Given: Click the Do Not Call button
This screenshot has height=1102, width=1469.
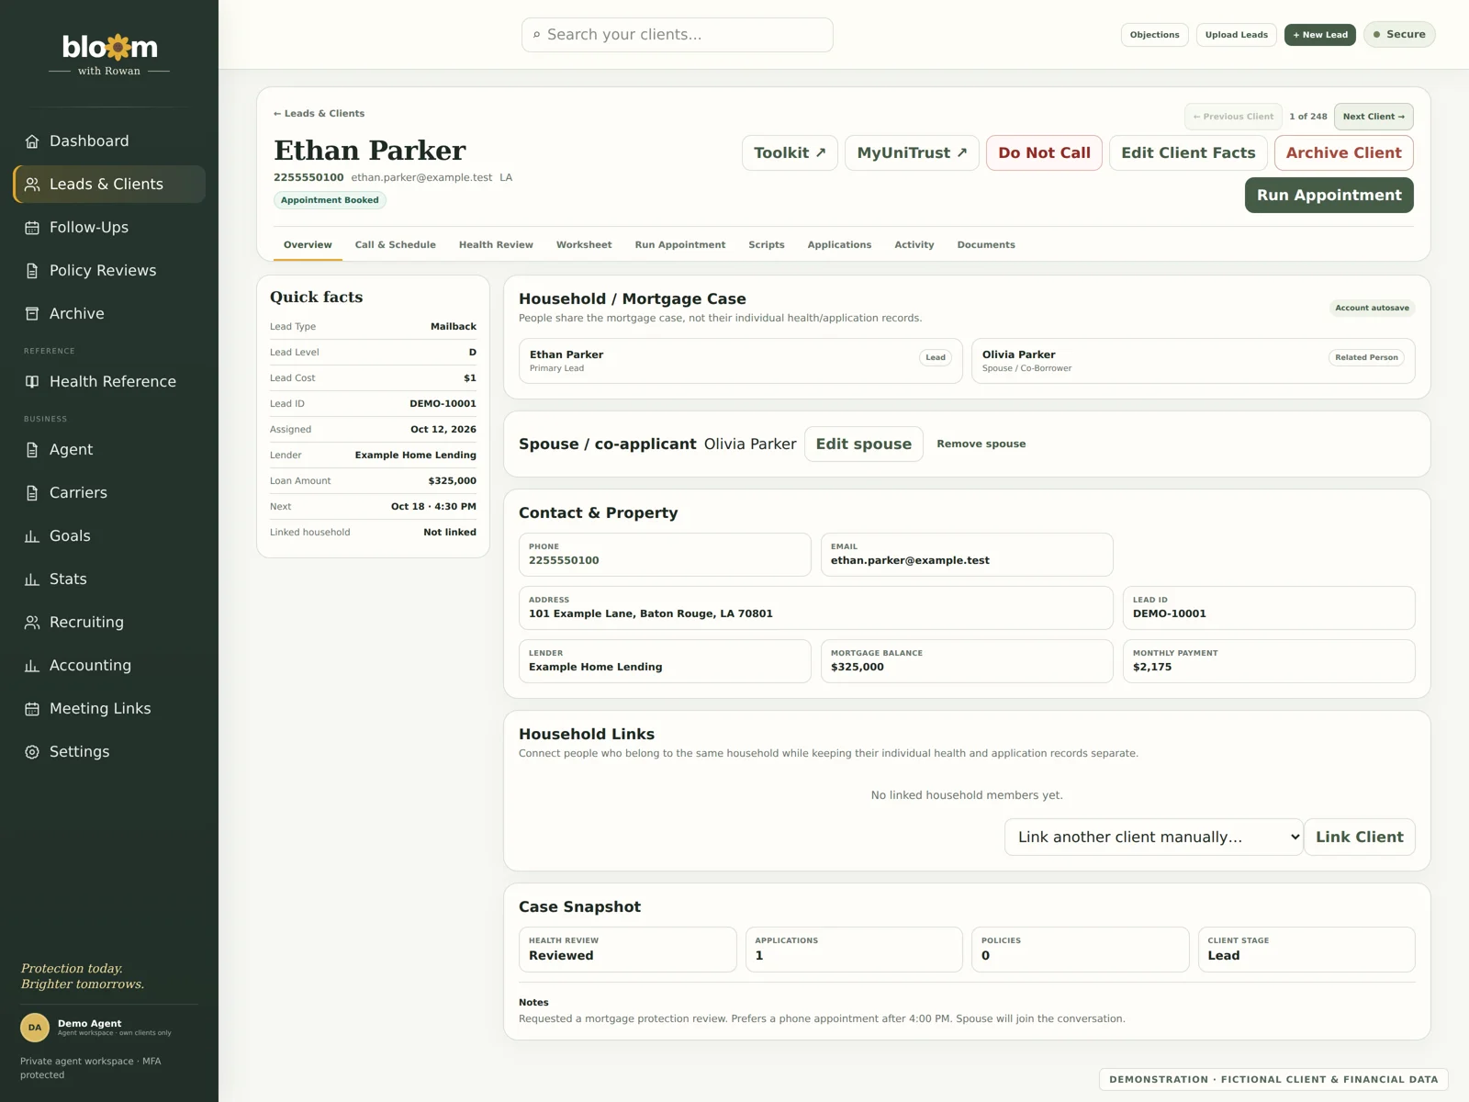Looking at the screenshot, I should click(1044, 153).
